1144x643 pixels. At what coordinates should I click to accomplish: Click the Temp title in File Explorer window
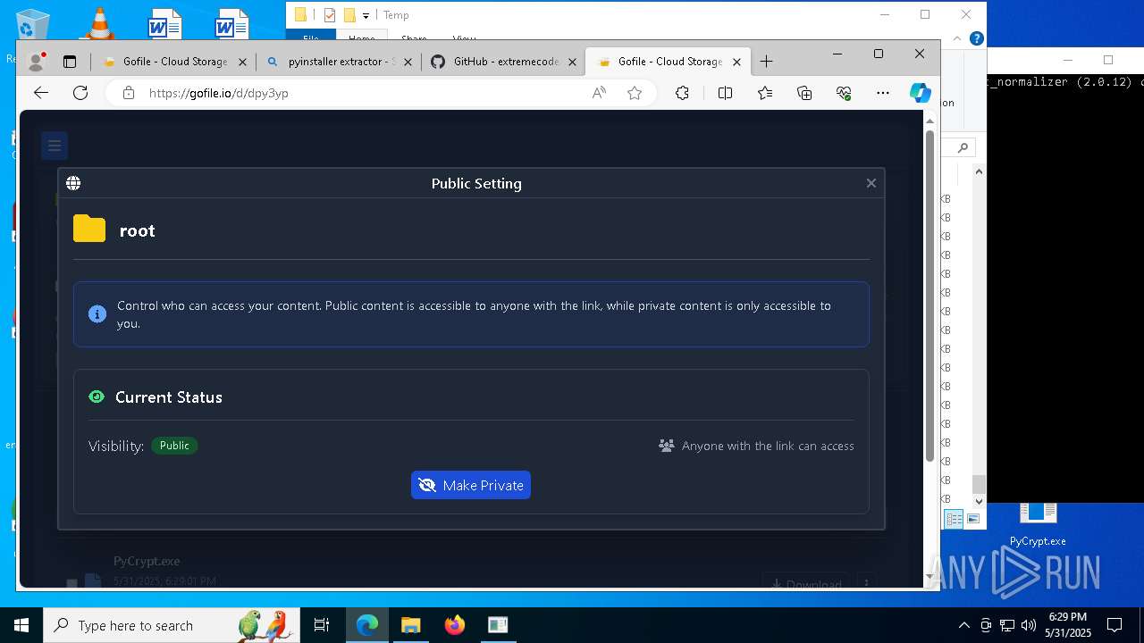click(396, 14)
